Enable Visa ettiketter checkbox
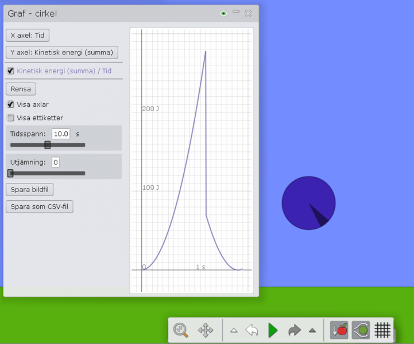The image size is (414, 344). (10, 118)
